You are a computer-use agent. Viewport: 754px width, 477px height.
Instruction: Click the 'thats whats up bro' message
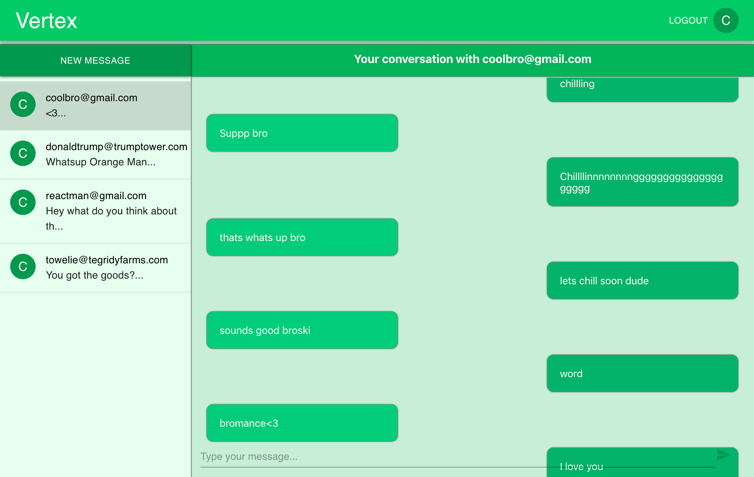302,237
